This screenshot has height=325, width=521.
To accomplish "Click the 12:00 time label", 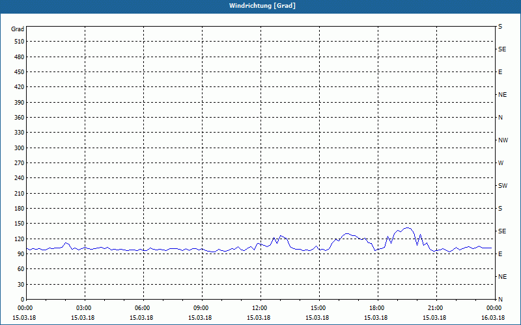I will click(x=260, y=308).
